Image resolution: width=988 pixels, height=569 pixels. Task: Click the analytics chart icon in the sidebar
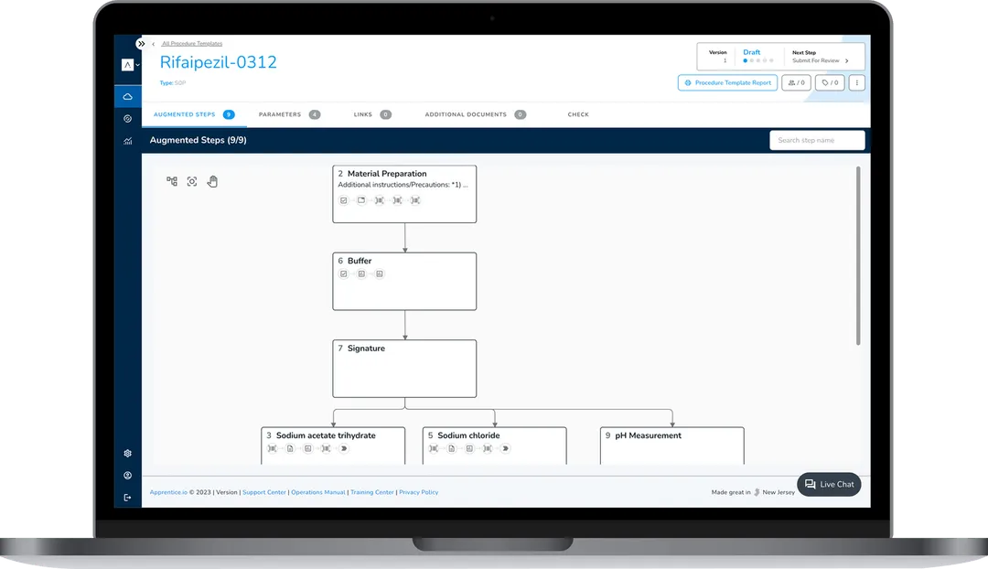127,141
